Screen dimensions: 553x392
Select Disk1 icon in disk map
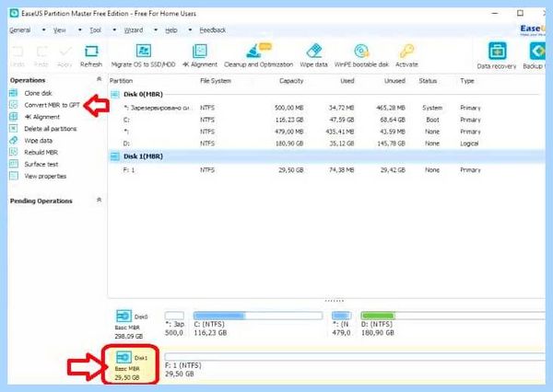[x=124, y=357]
